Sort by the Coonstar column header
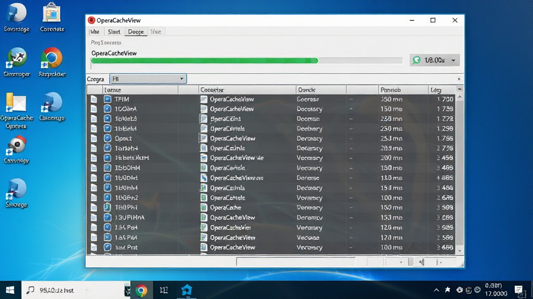 click(x=247, y=90)
